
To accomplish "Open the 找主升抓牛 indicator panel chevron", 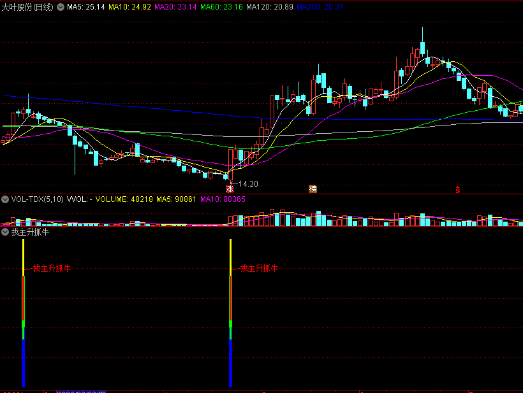I will [x=5, y=232].
